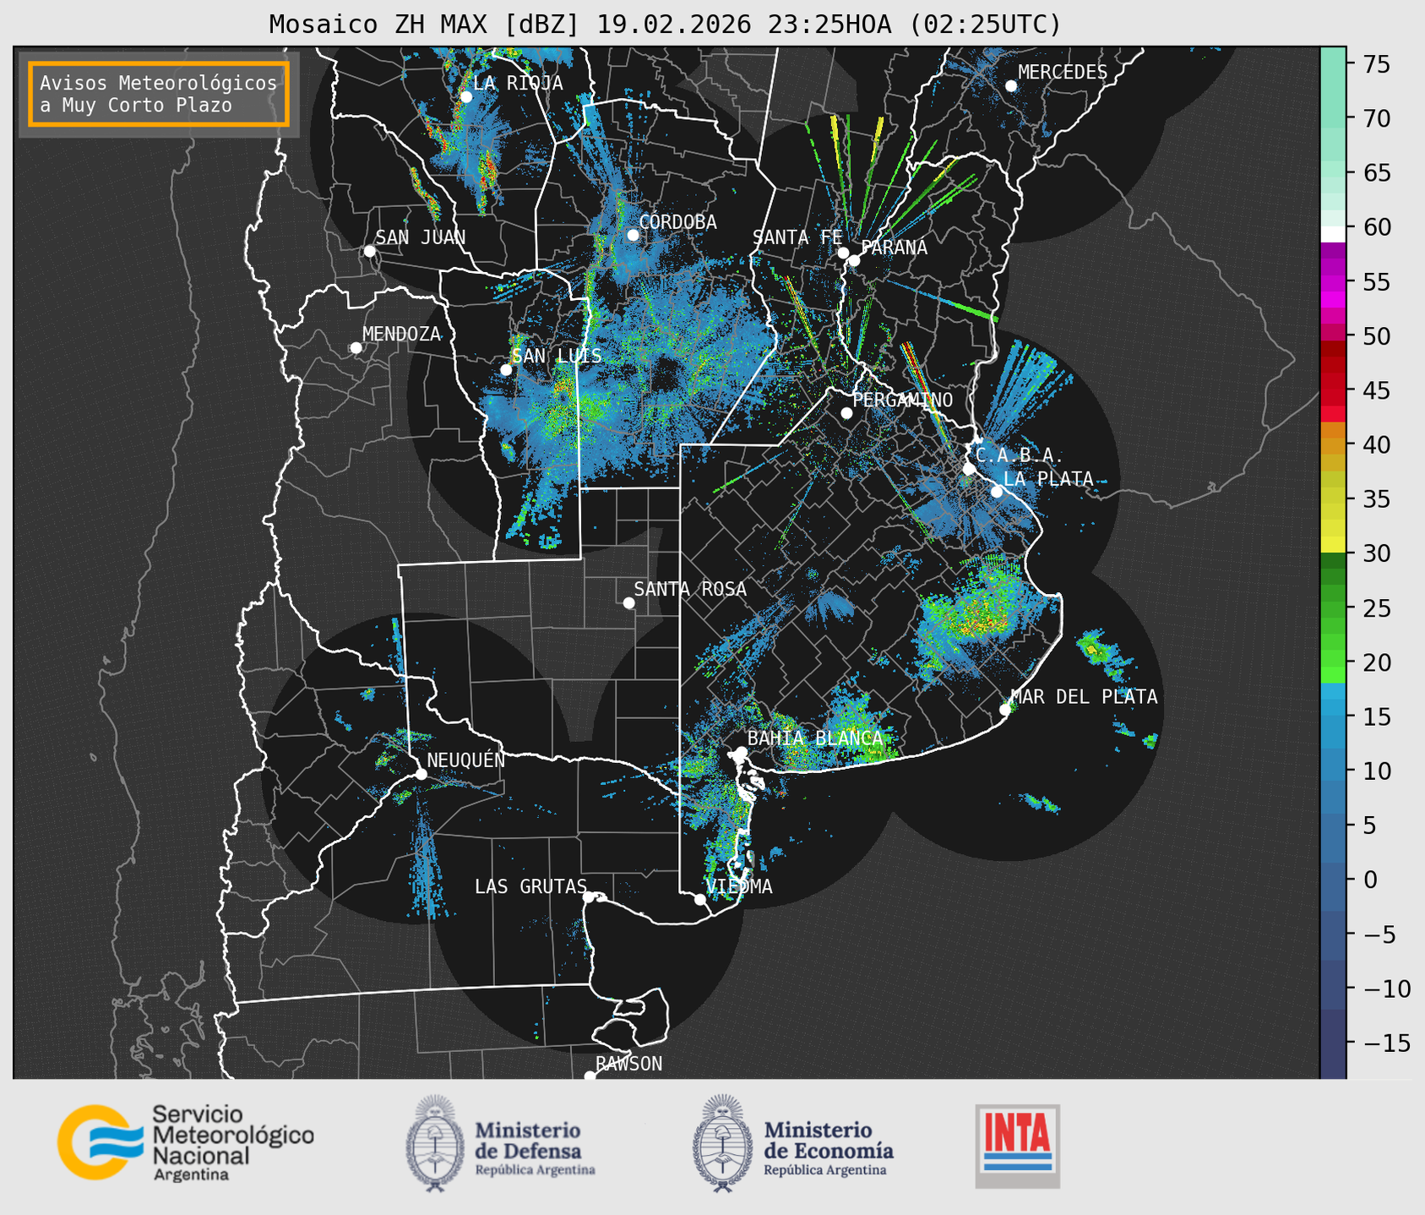Click the Las Grutas city marker dot

[x=589, y=897]
